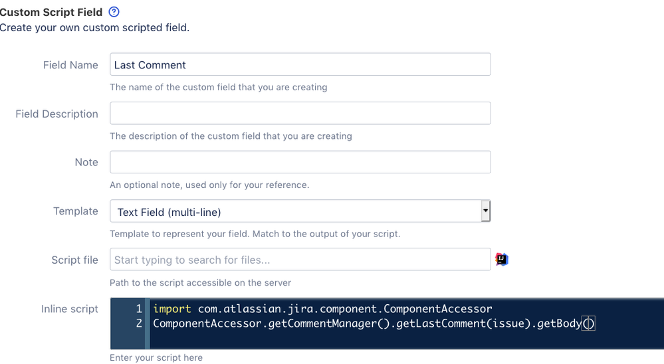Click the hint 'An optional note, used only for your reference.'
This screenshot has width=664, height=364.
coord(209,185)
